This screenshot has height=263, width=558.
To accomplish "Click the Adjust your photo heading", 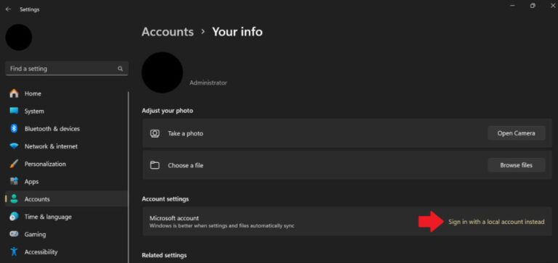I will [x=167, y=111].
